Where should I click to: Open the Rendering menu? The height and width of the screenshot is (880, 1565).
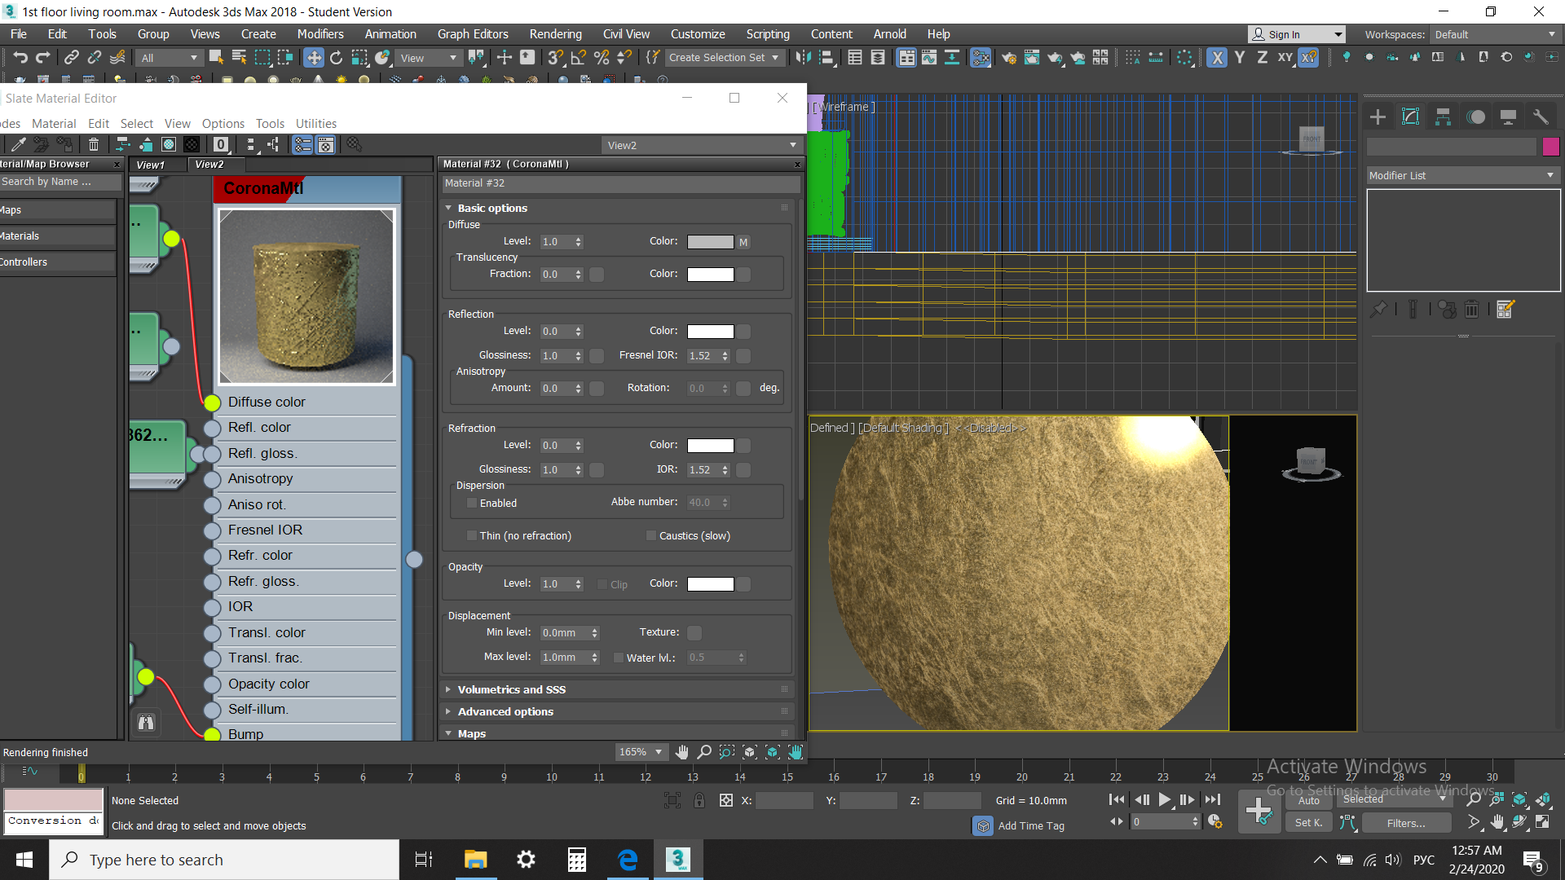tap(555, 34)
